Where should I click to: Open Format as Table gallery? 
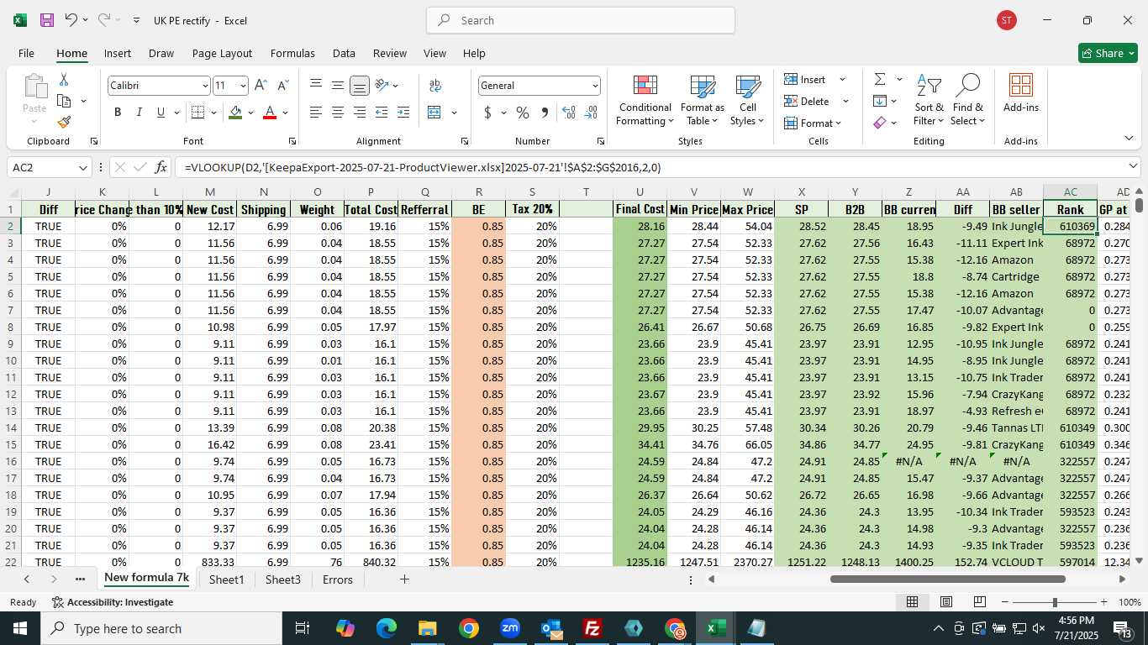point(702,101)
